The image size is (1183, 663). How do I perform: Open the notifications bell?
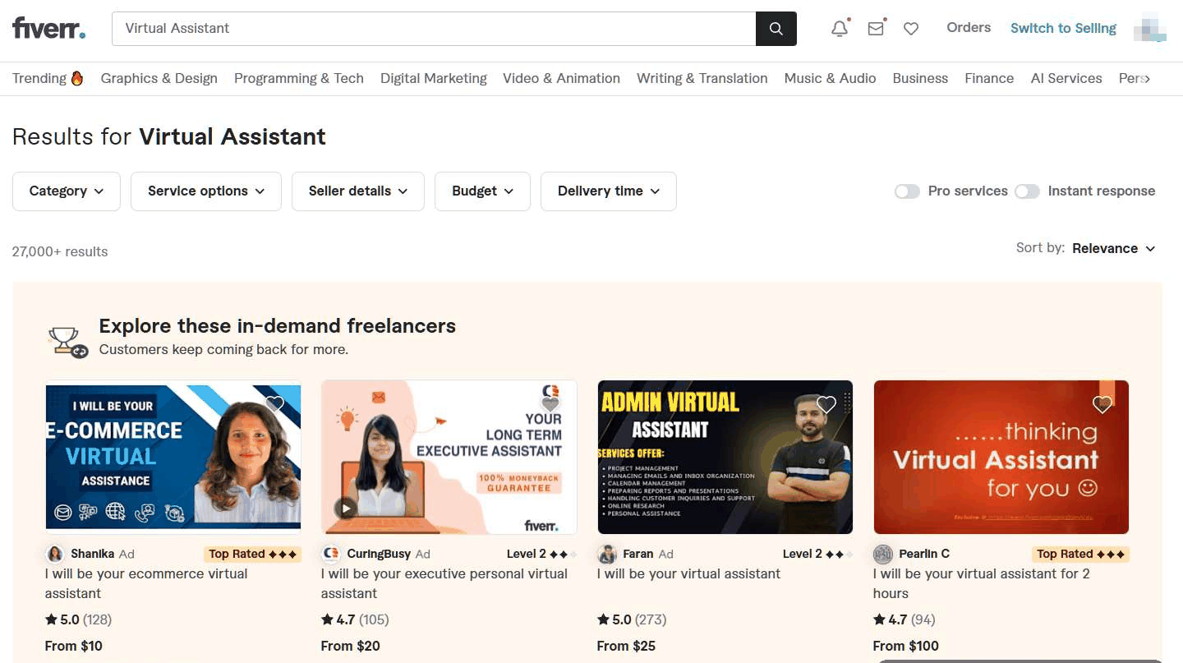click(x=840, y=29)
